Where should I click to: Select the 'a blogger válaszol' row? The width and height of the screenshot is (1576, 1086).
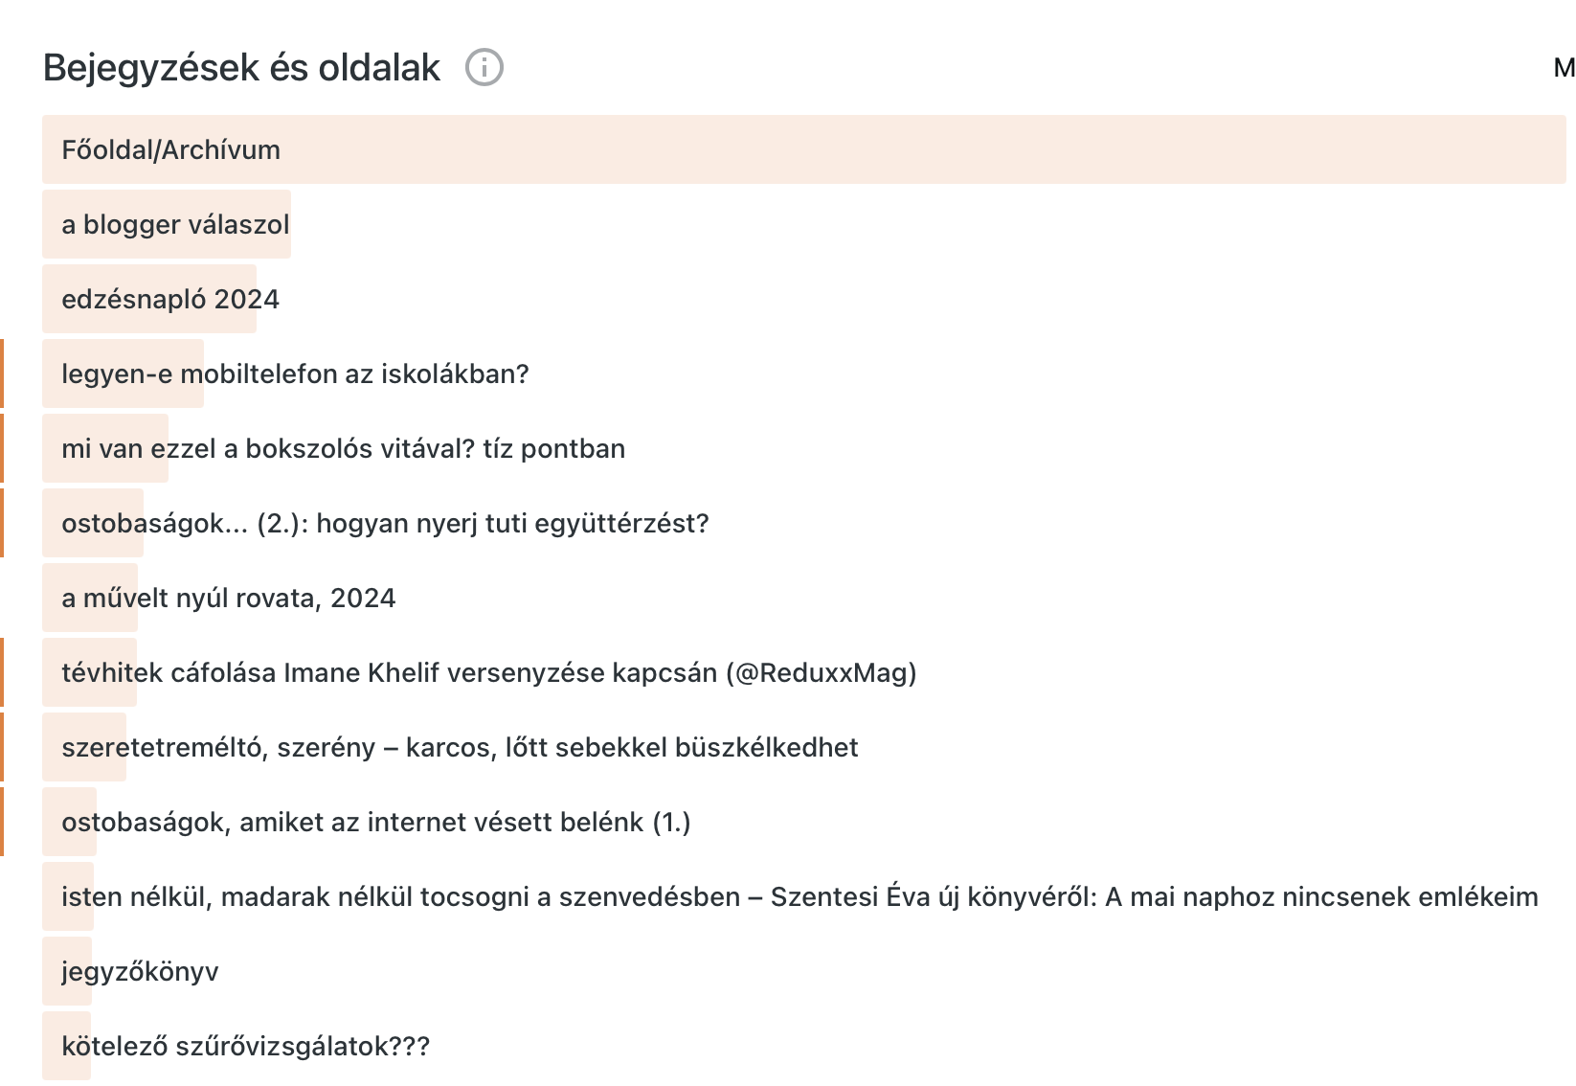coord(175,225)
